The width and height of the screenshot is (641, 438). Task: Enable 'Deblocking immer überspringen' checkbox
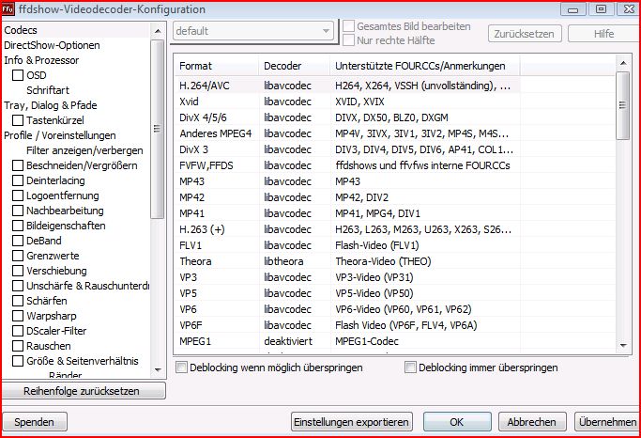coord(410,368)
